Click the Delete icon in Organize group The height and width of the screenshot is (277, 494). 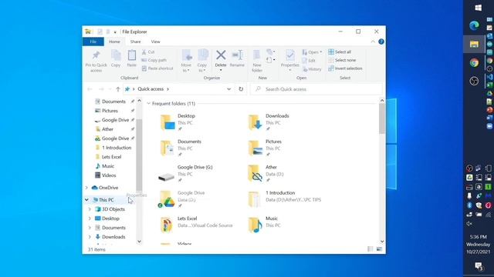tap(221, 55)
